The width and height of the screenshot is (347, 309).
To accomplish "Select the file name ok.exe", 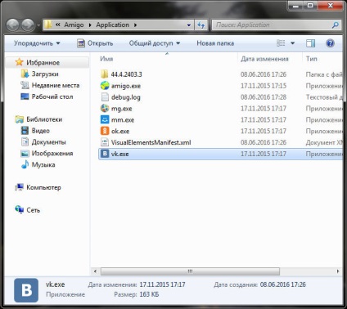I will click(x=120, y=131).
